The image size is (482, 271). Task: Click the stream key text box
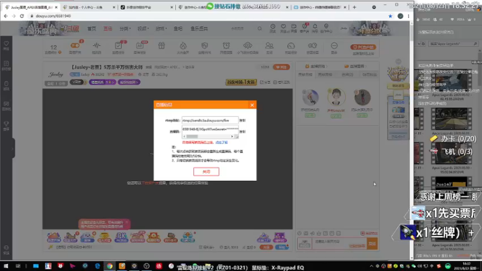pos(210,129)
